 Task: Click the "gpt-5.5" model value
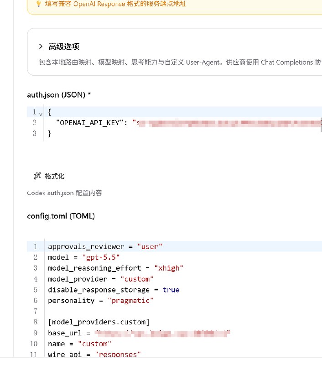point(101,257)
